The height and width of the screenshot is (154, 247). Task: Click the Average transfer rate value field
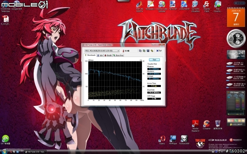coord(154,79)
